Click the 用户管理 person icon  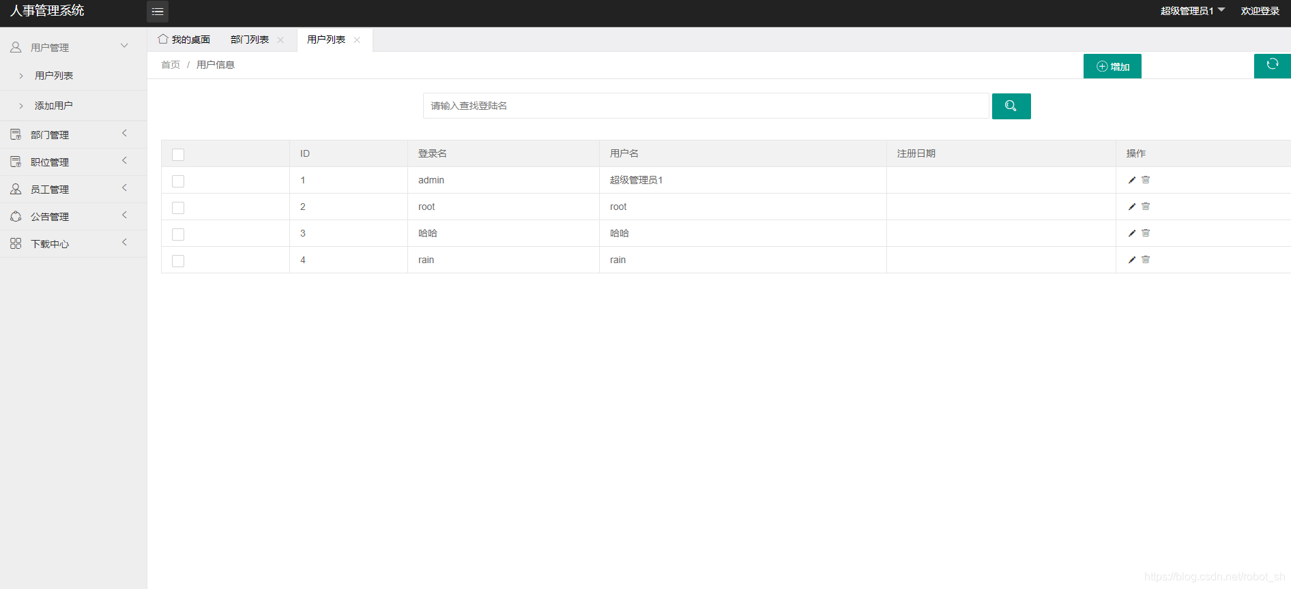[x=16, y=47]
